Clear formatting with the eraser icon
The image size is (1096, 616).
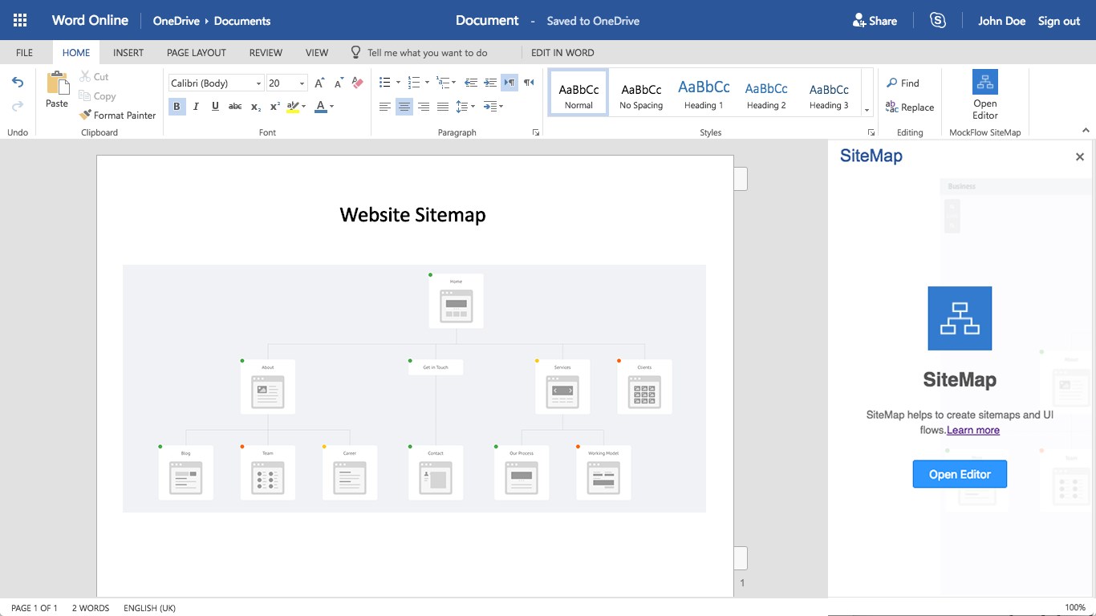(358, 83)
